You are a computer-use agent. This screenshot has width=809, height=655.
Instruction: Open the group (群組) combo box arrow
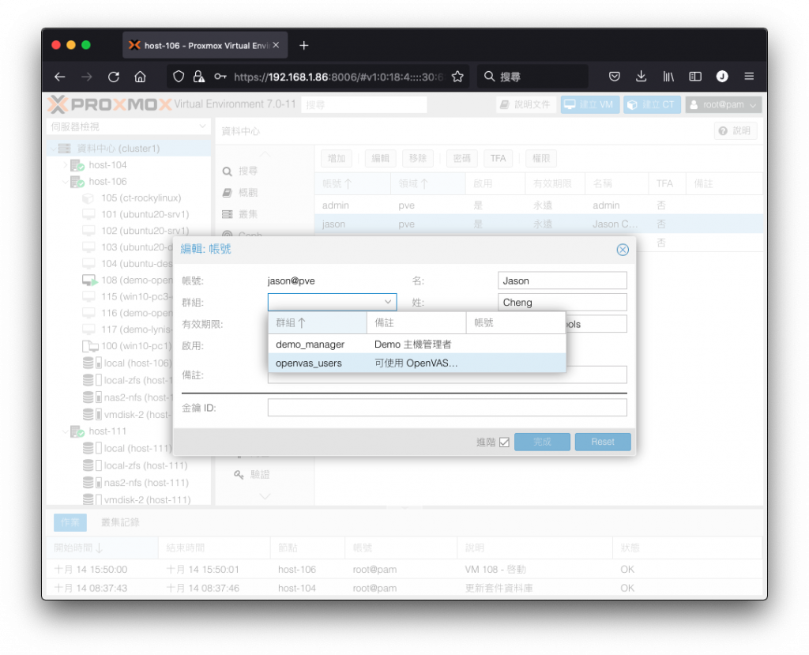pyautogui.click(x=387, y=302)
